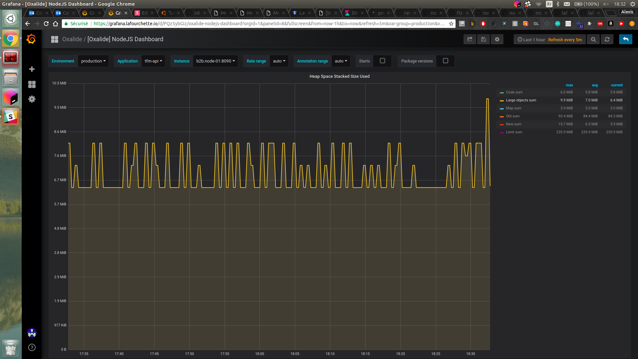Toggle the Old sum series in legend
Screen dimensions: 638x359
(x=512, y=116)
